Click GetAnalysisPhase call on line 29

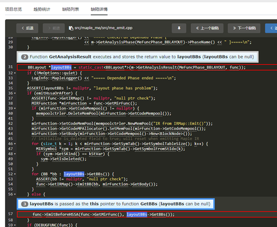point(117,42)
